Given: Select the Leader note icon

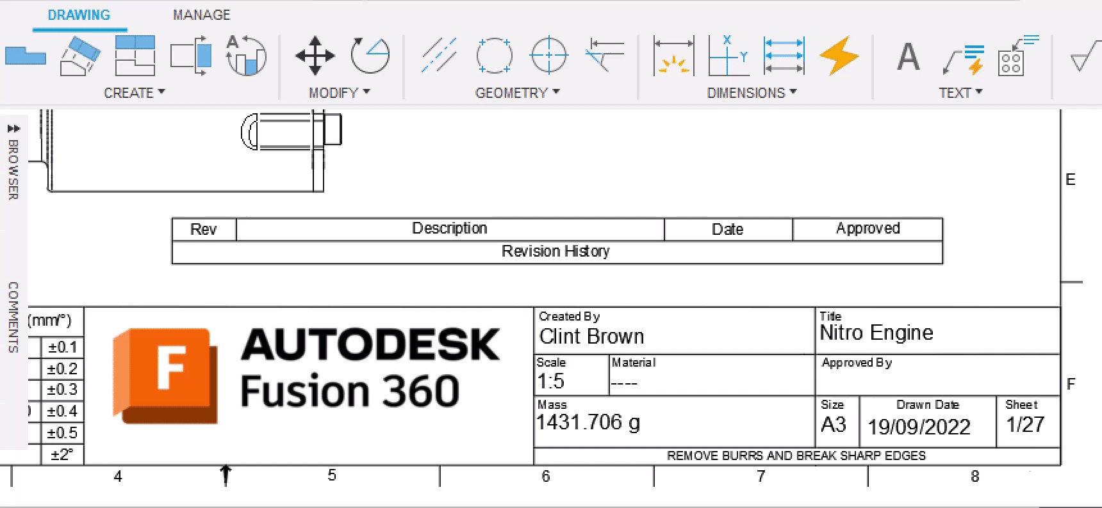Looking at the screenshot, I should 964,59.
